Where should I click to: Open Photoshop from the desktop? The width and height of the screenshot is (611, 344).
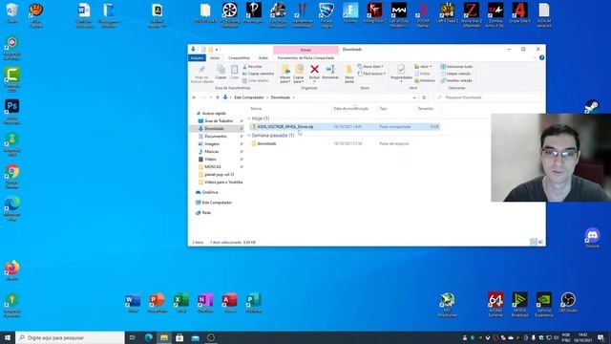tap(12, 111)
